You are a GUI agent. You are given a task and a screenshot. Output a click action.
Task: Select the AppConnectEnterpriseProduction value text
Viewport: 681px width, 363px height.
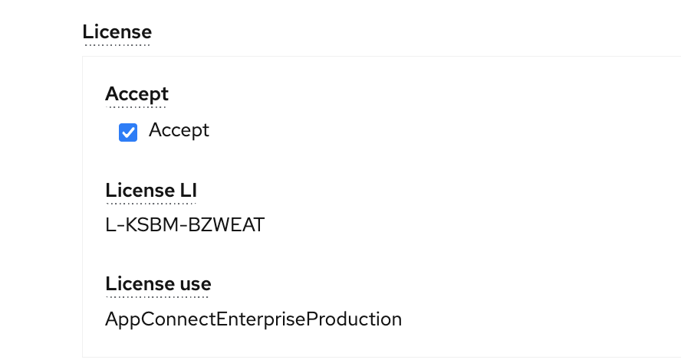[254, 319]
